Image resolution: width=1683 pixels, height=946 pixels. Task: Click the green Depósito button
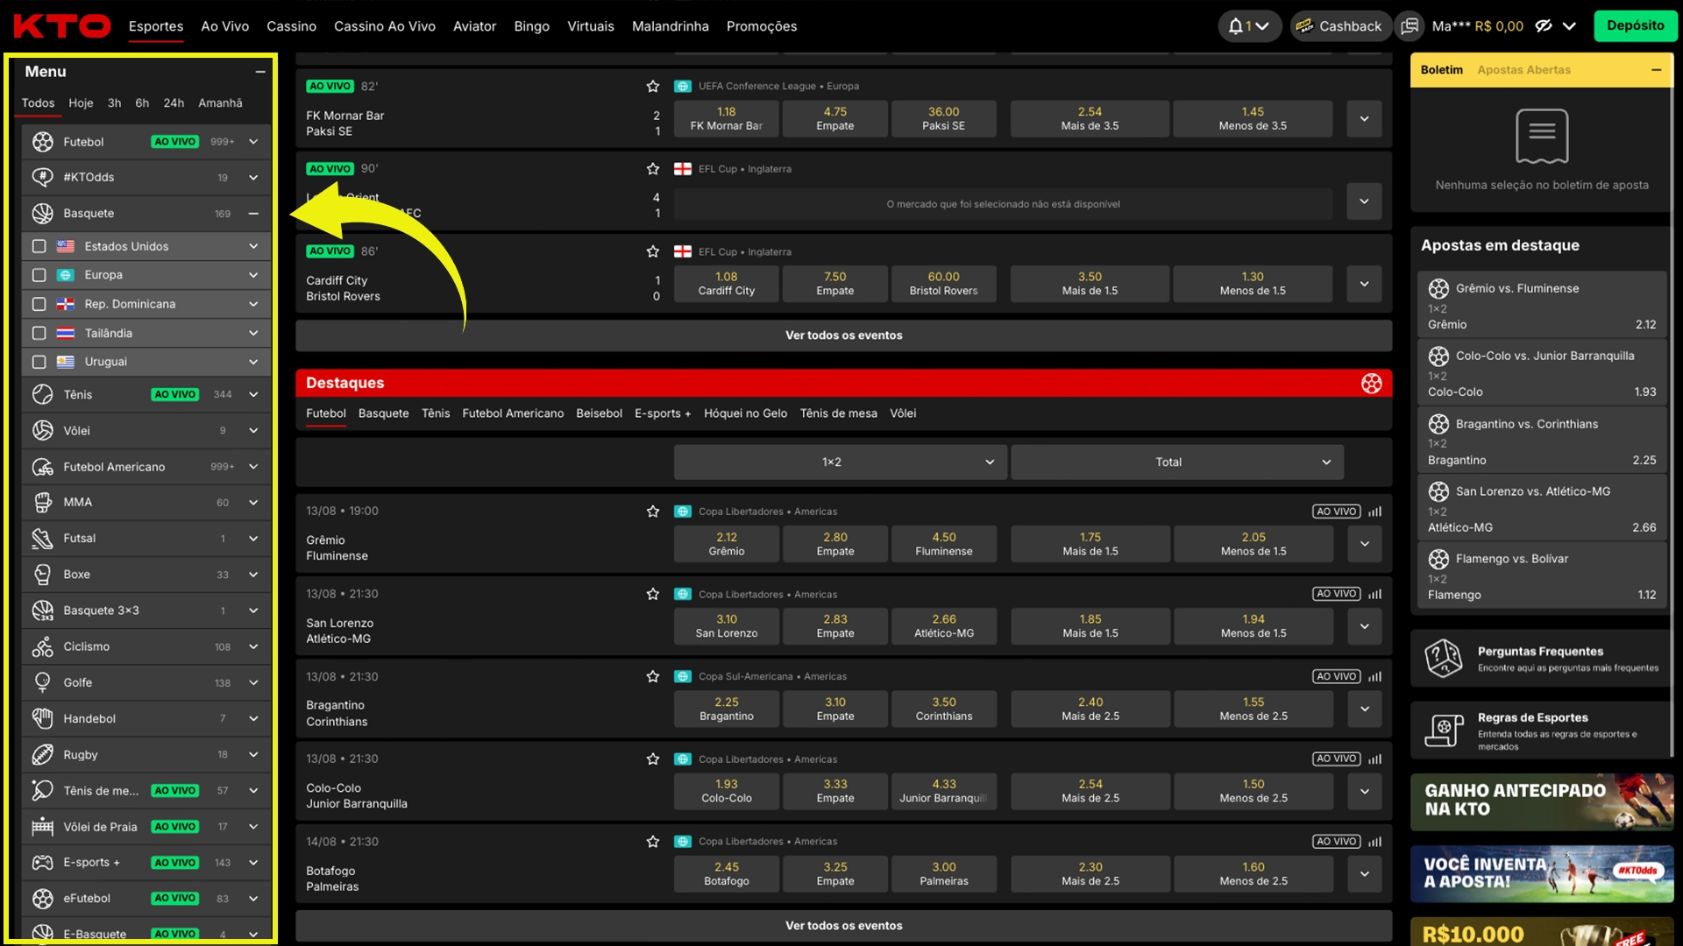click(1635, 25)
